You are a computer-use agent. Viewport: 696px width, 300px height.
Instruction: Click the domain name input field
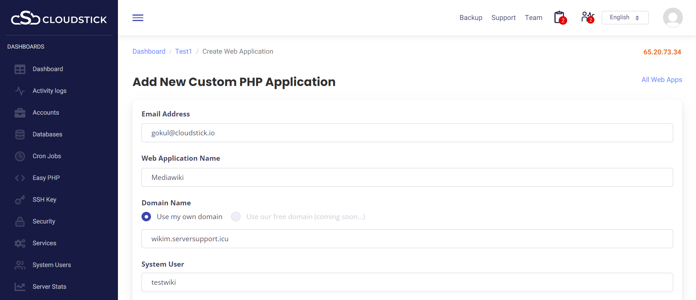[x=407, y=239]
